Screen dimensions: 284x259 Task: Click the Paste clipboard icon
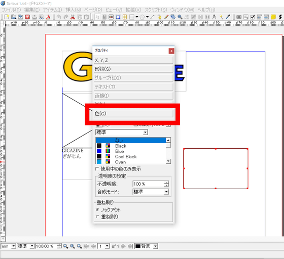tap(87, 17)
